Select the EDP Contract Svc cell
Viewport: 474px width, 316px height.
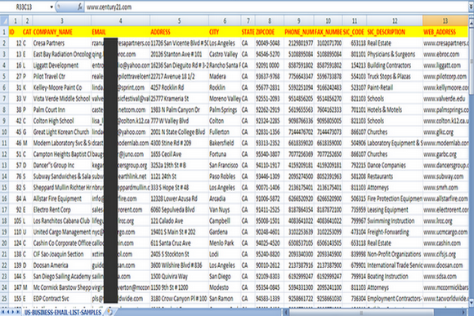coord(61,299)
